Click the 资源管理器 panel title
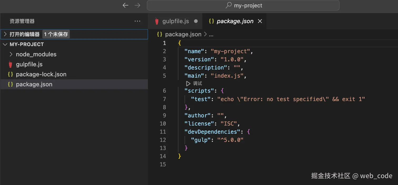The image size is (398, 185). [22, 21]
